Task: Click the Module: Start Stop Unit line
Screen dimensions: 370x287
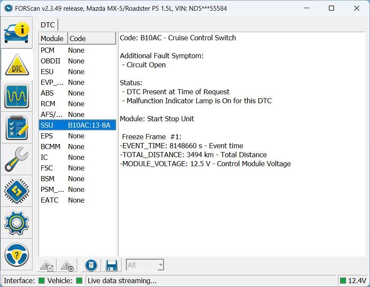Action: 157,119
